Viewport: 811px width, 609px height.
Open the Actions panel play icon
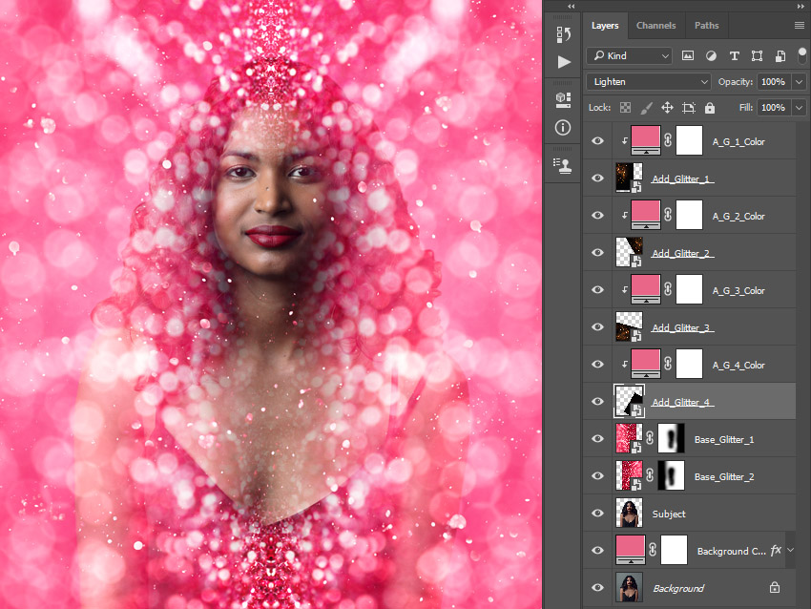click(x=564, y=62)
